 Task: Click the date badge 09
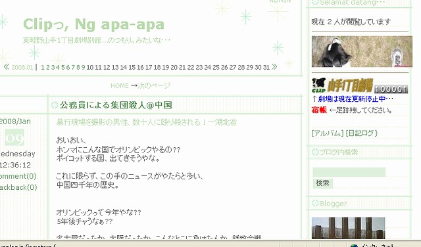[x=14, y=137]
